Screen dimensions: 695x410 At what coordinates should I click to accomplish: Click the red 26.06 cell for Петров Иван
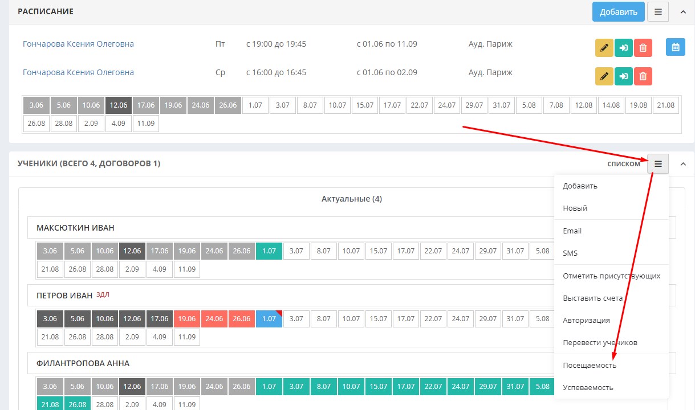click(x=242, y=319)
